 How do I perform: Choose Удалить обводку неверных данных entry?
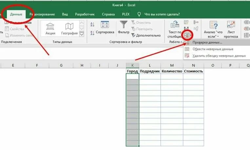(217, 56)
